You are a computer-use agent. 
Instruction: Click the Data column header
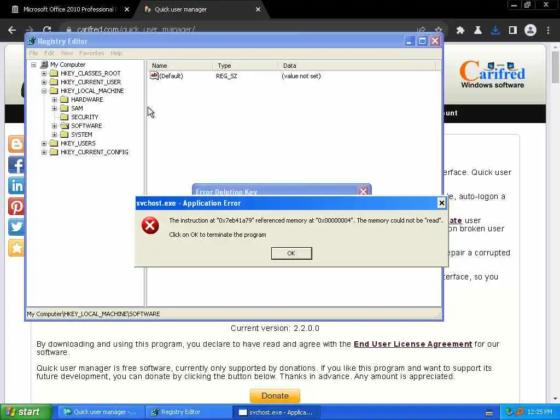click(x=357, y=66)
